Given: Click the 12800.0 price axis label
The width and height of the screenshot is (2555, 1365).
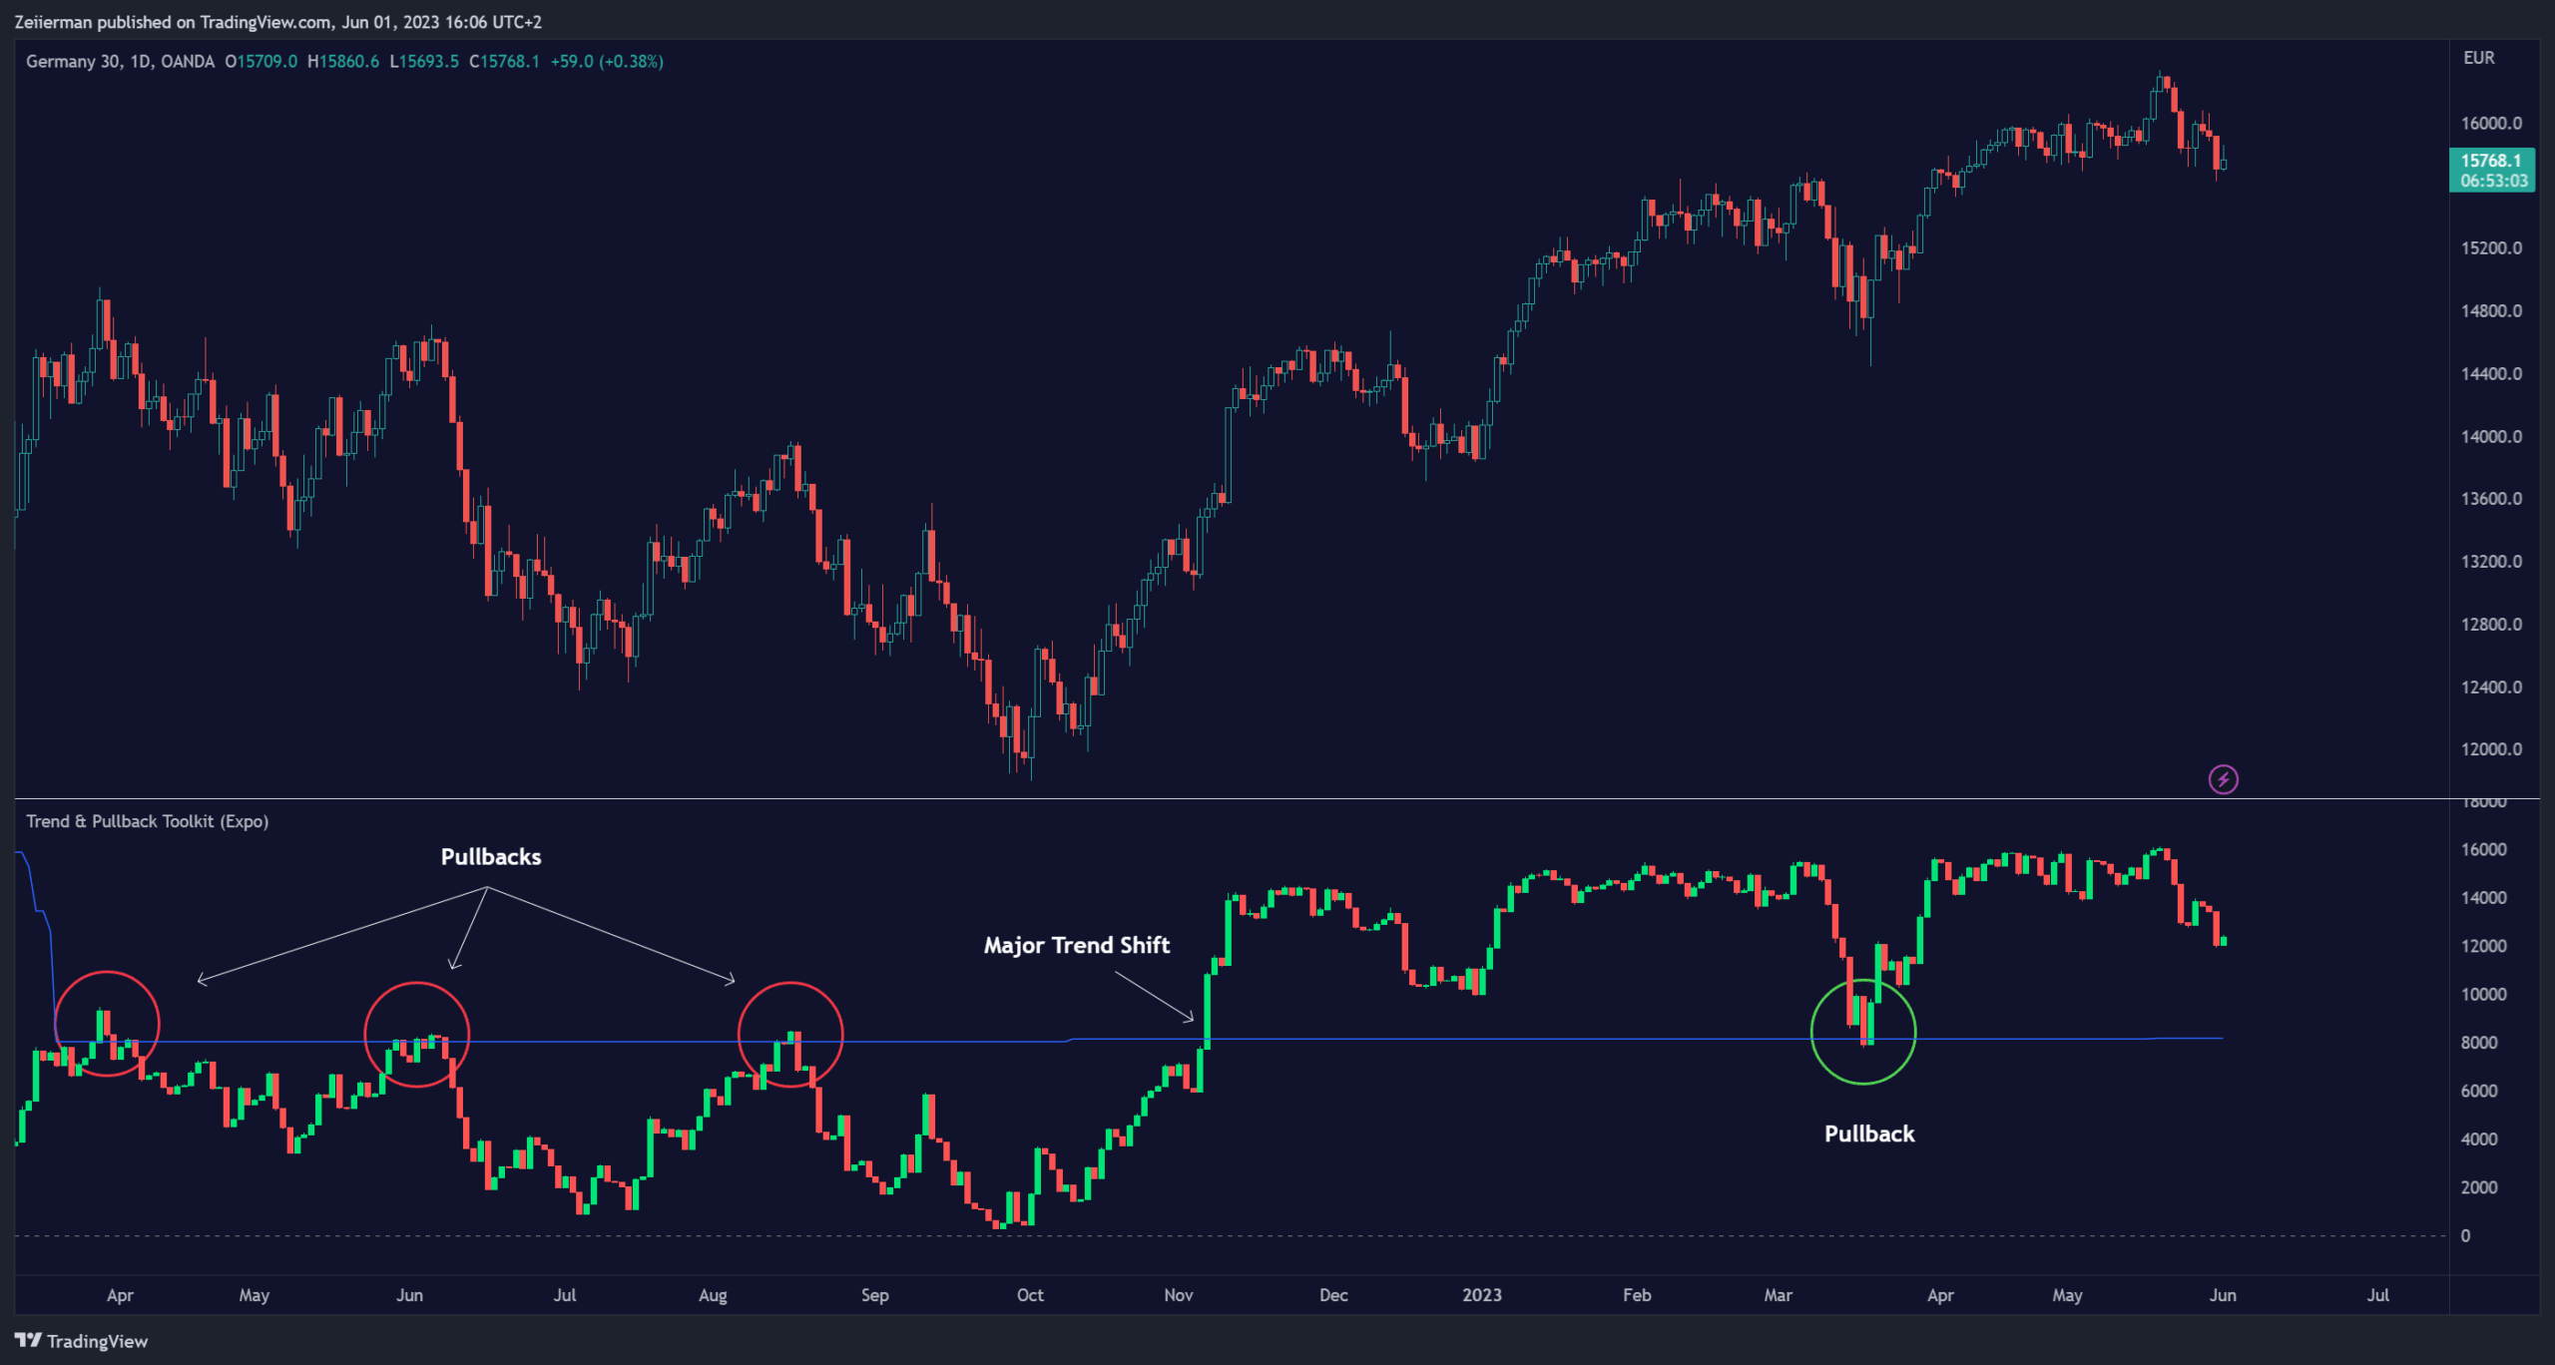Looking at the screenshot, I should tap(2491, 625).
